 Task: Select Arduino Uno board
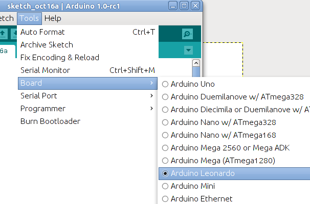pyautogui.click(x=234, y=84)
